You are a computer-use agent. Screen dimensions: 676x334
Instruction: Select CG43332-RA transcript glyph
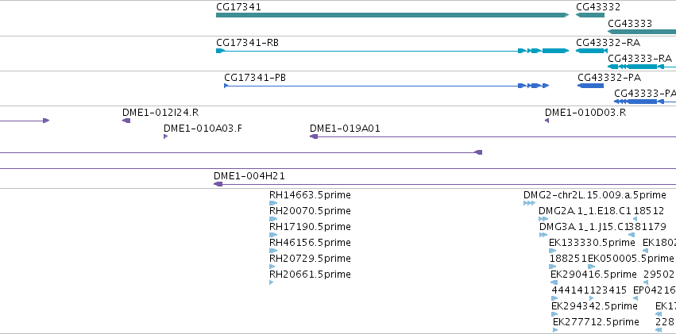tap(589, 51)
